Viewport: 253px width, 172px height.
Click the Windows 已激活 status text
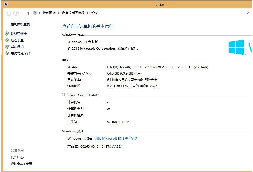tap(80, 138)
